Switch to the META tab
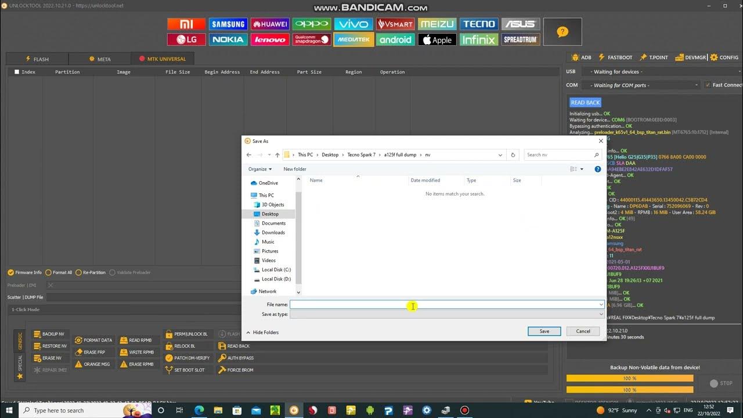This screenshot has width=743, height=418. click(x=100, y=59)
